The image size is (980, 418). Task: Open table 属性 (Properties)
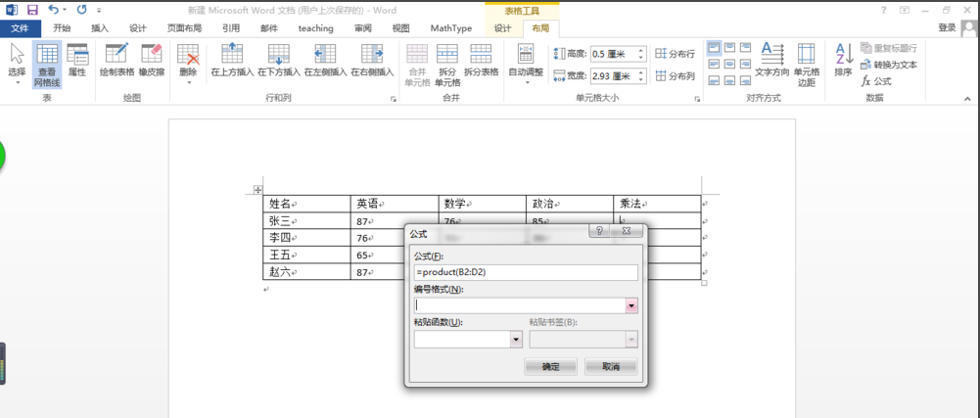click(x=77, y=61)
